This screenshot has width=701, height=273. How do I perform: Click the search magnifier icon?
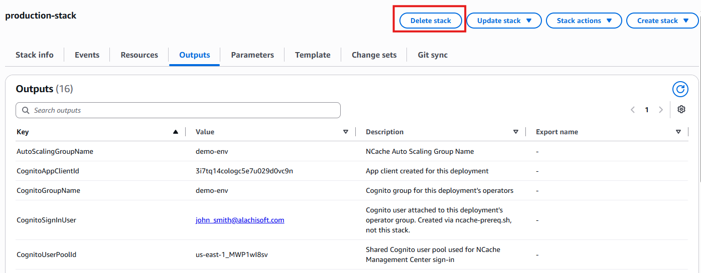(26, 110)
